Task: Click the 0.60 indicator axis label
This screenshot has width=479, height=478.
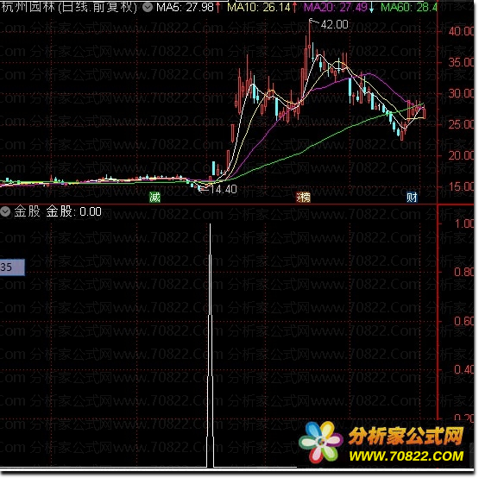Action: (x=464, y=321)
